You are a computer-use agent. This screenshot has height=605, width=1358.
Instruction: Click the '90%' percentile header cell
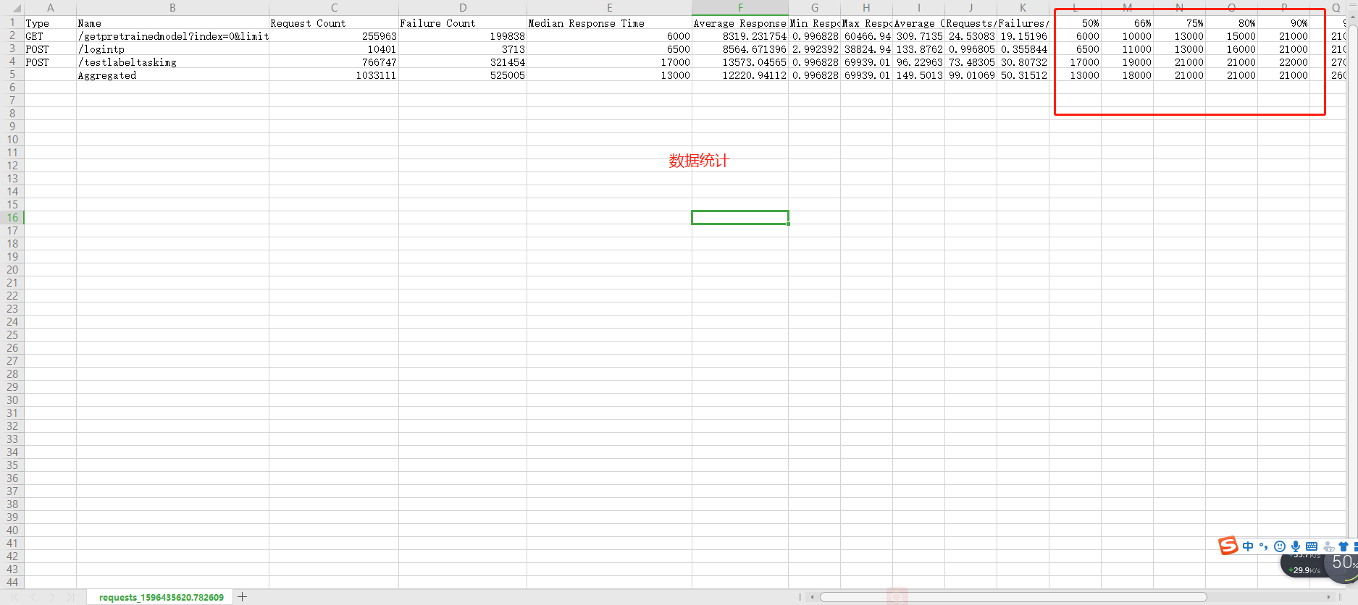pos(1284,23)
